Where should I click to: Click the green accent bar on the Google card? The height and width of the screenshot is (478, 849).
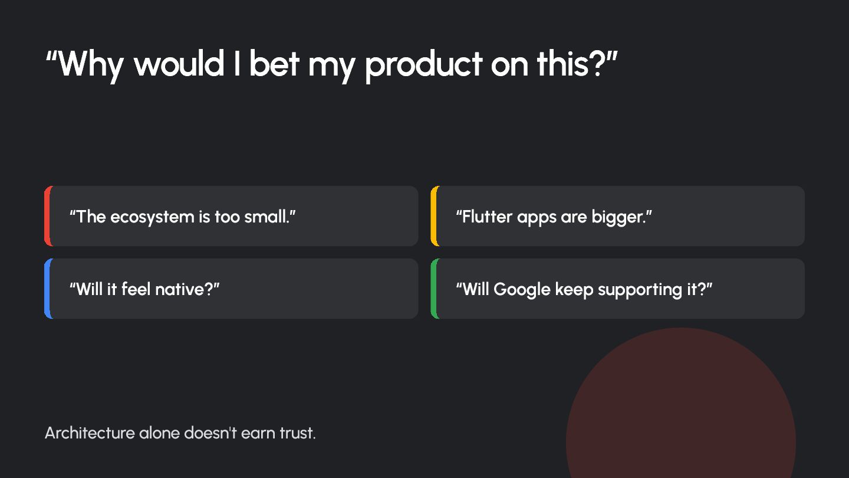tap(435, 289)
